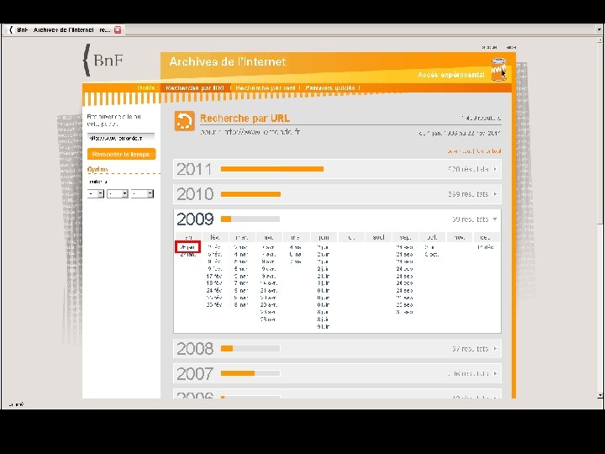Click the page scrollbar up arrow
Image resolution: width=605 pixels, height=454 pixels.
tap(600, 40)
